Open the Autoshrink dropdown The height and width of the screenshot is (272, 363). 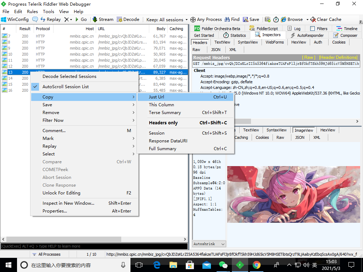pos(209,244)
